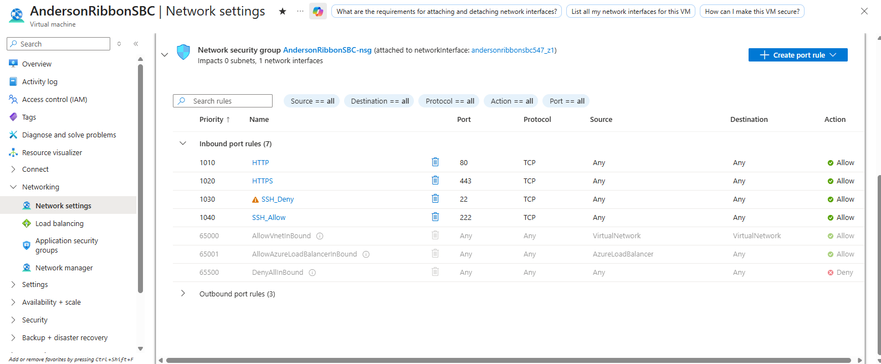Open the Overview page
881x364 pixels.
click(37, 64)
